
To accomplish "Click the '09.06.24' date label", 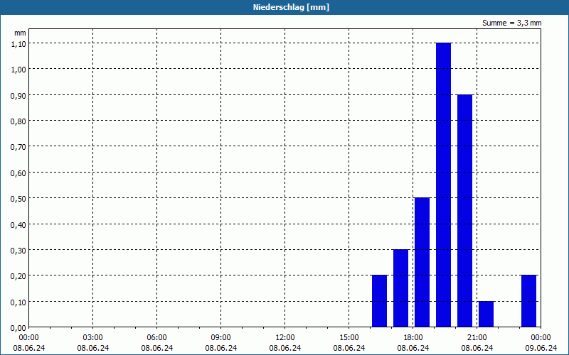I will (x=541, y=348).
